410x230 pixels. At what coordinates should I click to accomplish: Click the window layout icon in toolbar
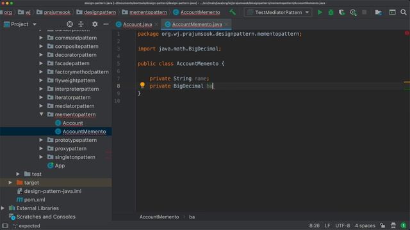[x=392, y=12]
